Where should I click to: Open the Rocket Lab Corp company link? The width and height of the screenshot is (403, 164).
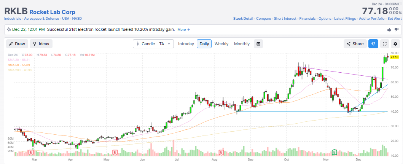pyautogui.click(x=52, y=12)
